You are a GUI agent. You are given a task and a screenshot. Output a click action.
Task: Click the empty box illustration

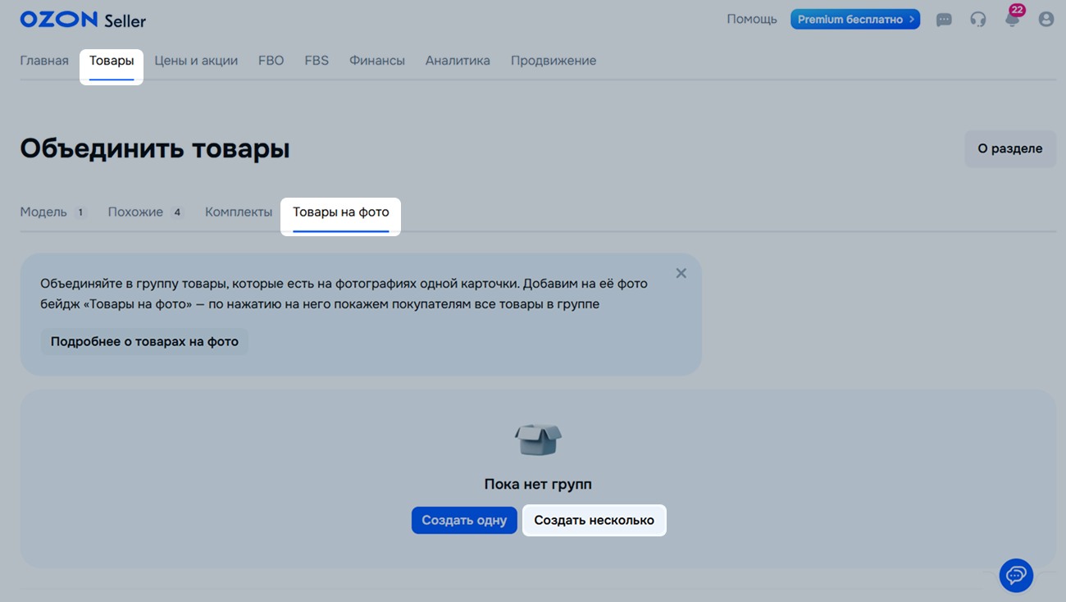538,440
